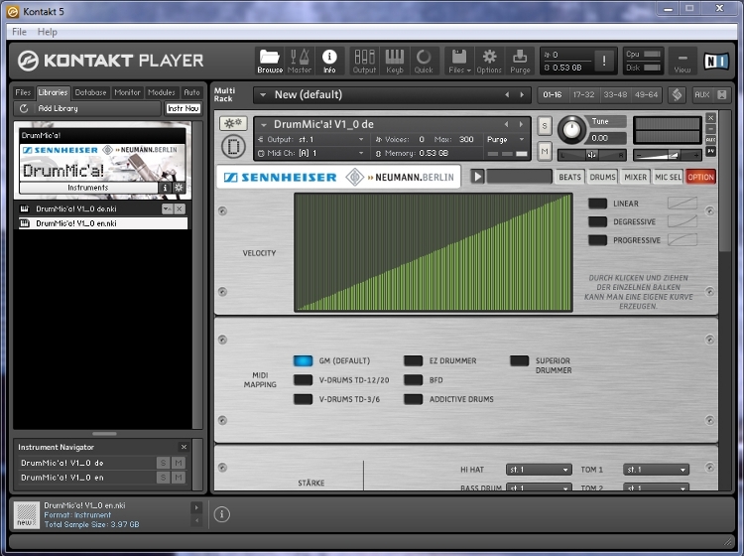Switch to the Monitor tab
The height and width of the screenshot is (556, 744).
[127, 92]
